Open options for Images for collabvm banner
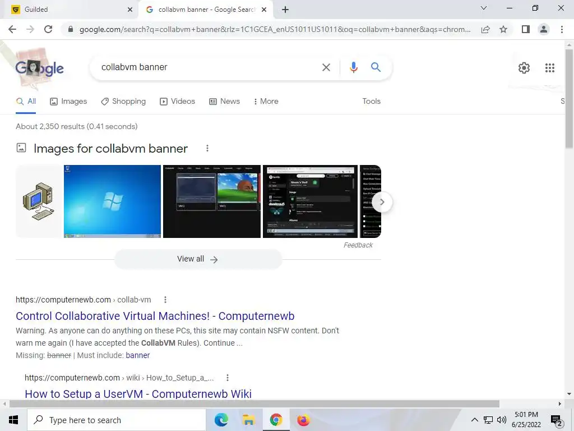This screenshot has height=431, width=574. point(207,148)
